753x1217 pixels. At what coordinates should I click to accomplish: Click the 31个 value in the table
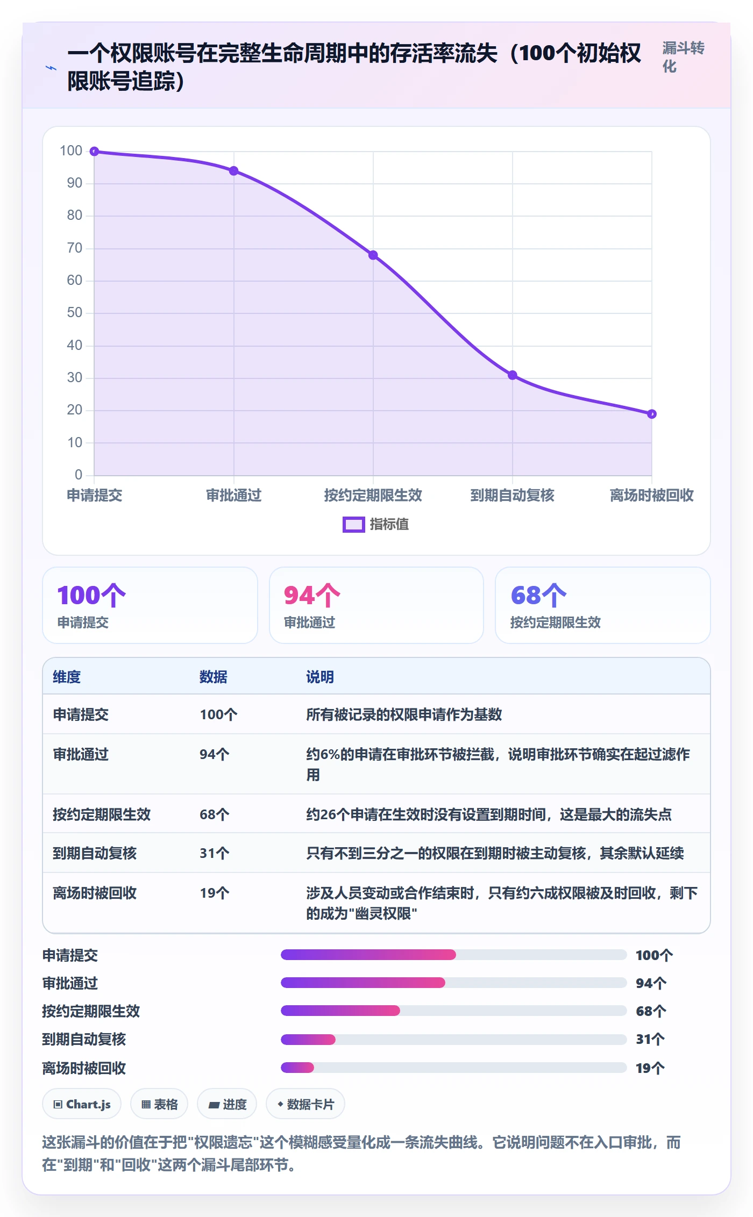pyautogui.click(x=215, y=853)
